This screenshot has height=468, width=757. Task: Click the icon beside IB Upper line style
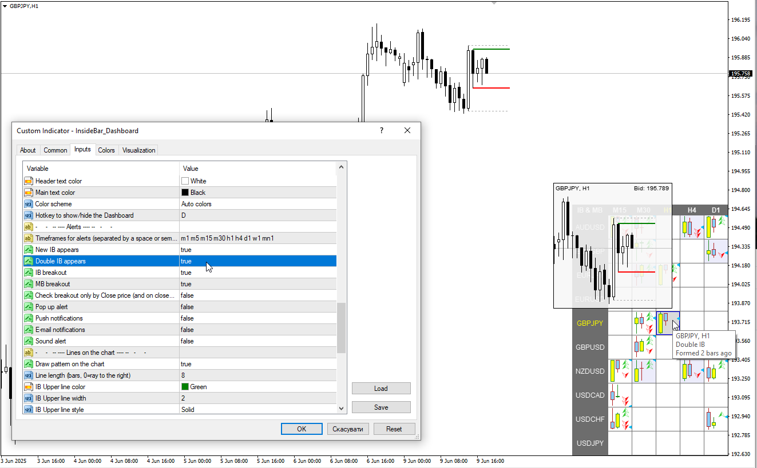(29, 410)
